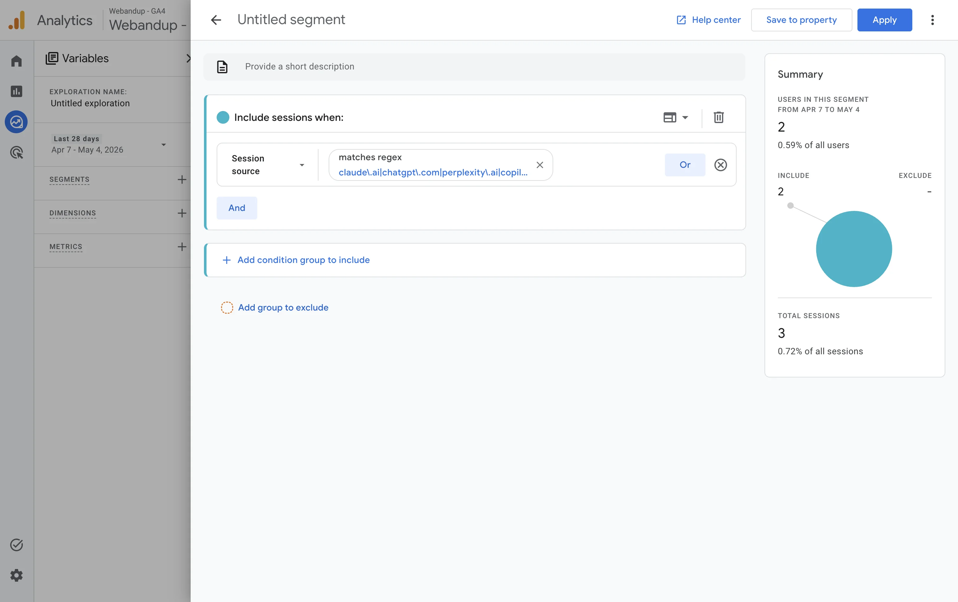This screenshot has height=602, width=958.
Task: Click the teal include color dot
Action: pos(223,117)
